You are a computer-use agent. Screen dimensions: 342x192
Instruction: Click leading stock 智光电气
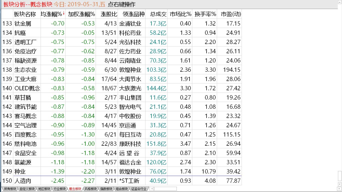coord(130,107)
